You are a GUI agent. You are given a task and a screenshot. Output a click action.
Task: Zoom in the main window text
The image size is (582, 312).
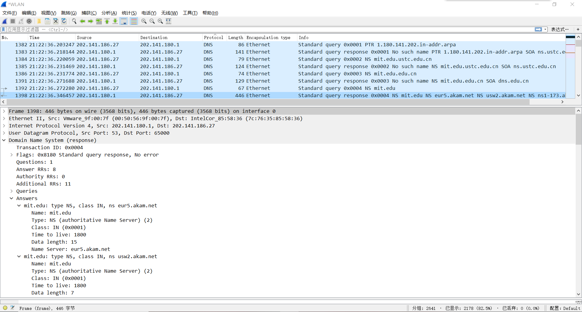[x=144, y=21]
